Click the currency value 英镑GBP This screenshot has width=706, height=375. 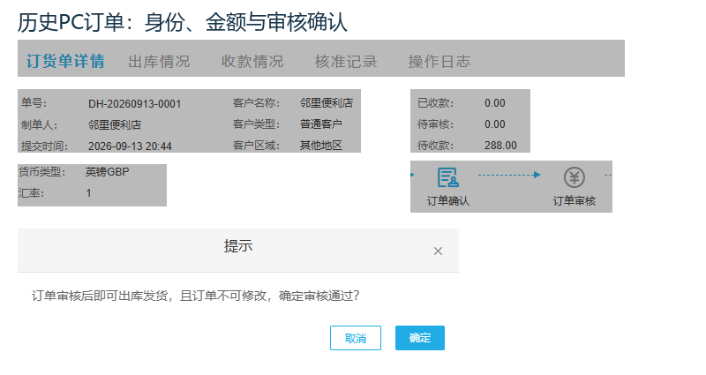pos(107,172)
